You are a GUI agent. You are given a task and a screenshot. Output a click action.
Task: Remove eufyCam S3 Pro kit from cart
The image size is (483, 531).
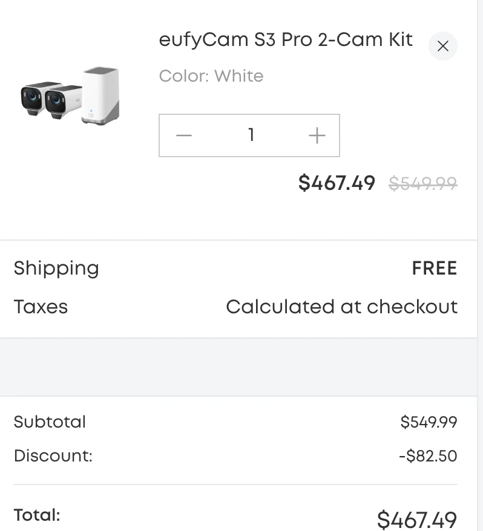(x=443, y=46)
